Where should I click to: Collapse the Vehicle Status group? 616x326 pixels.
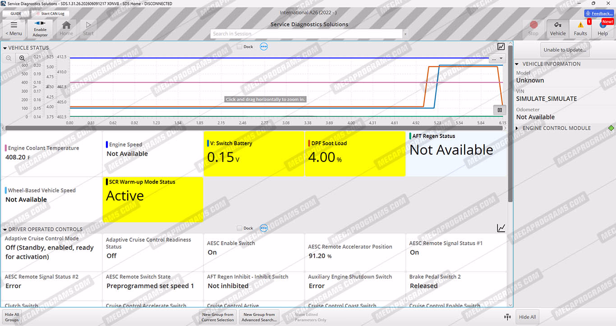pos(5,48)
